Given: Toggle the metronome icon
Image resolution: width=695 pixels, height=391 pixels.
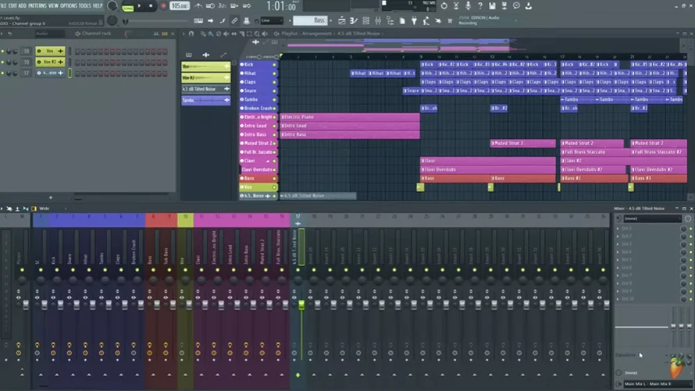Looking at the screenshot, I should 198,5.
